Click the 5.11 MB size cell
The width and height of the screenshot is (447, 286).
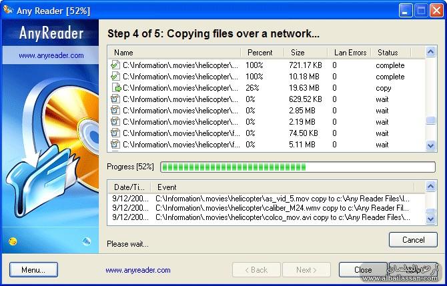(x=302, y=145)
